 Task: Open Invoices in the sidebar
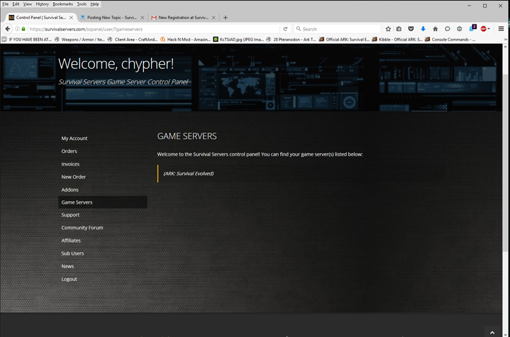[71, 164]
